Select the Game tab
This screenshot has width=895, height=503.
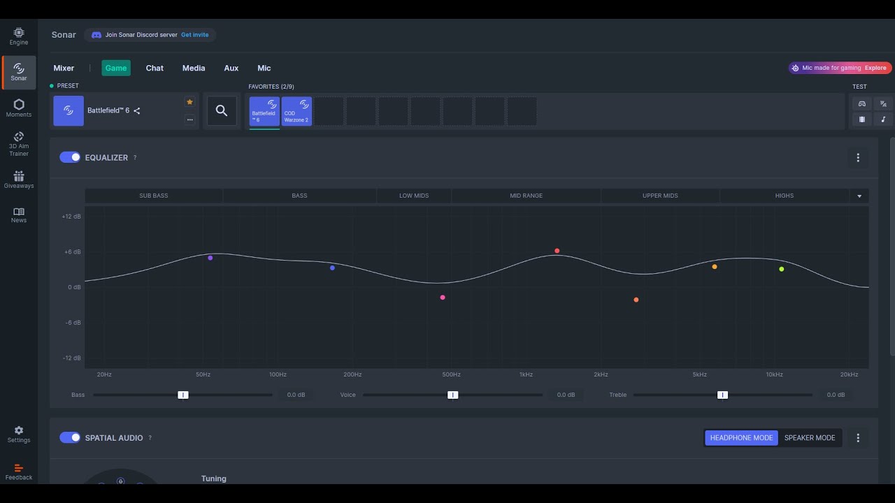click(116, 68)
